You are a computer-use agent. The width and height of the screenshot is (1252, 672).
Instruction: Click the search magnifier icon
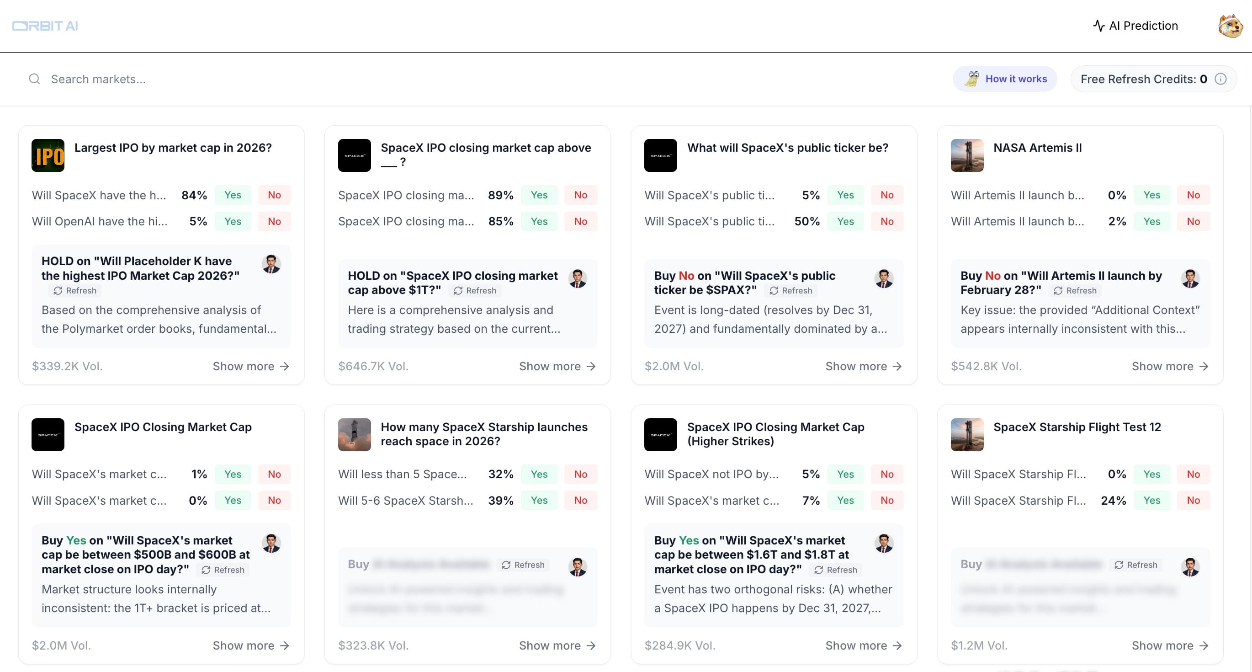[x=35, y=79]
